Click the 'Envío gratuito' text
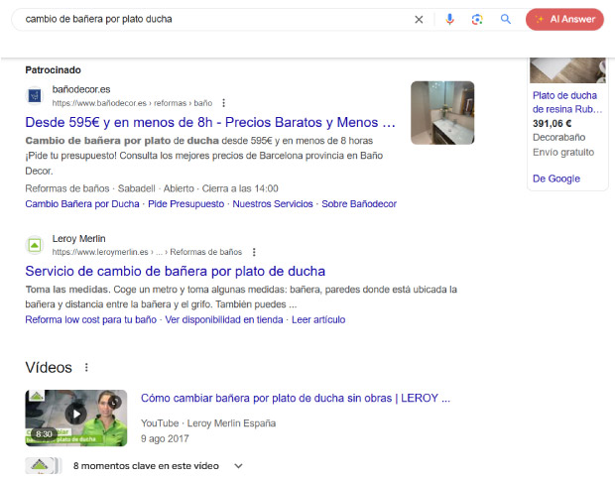This screenshot has height=479, width=615. [563, 152]
